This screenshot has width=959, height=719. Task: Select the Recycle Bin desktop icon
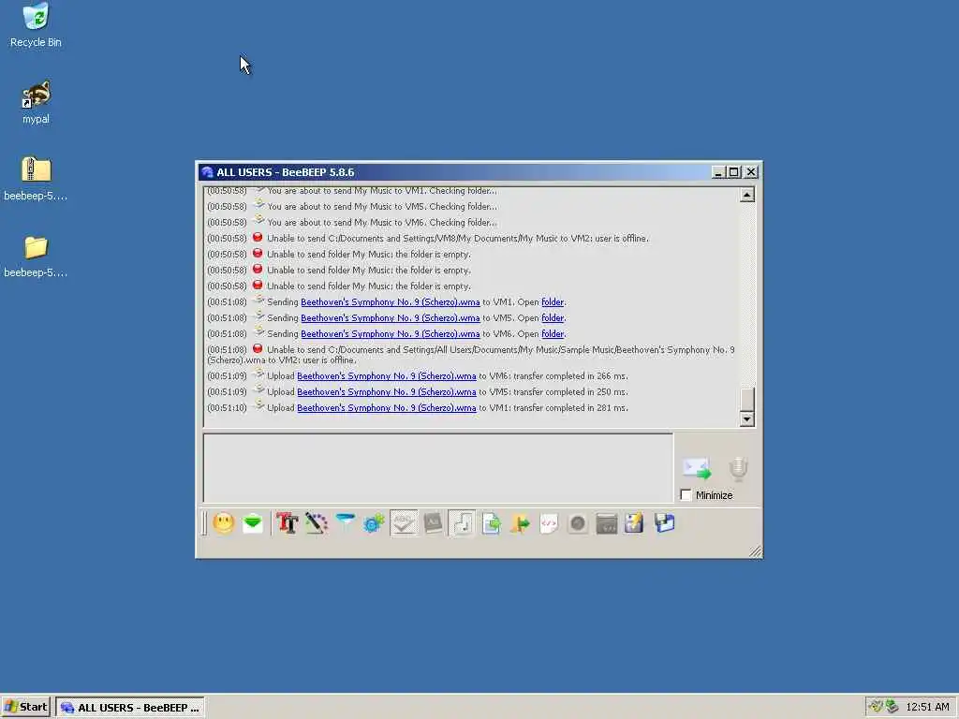(x=36, y=25)
